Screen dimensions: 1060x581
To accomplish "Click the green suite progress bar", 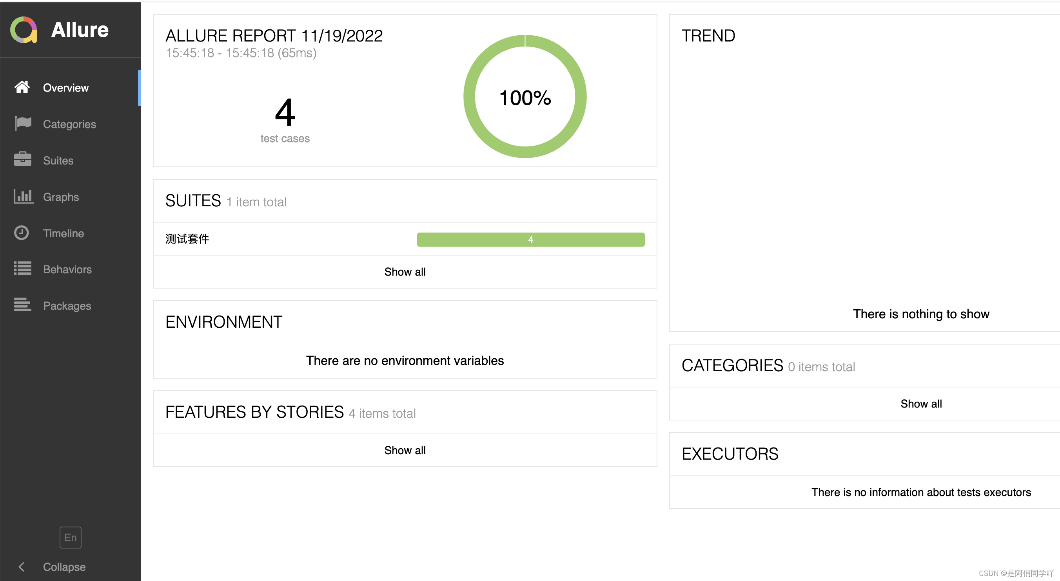I will coord(530,239).
